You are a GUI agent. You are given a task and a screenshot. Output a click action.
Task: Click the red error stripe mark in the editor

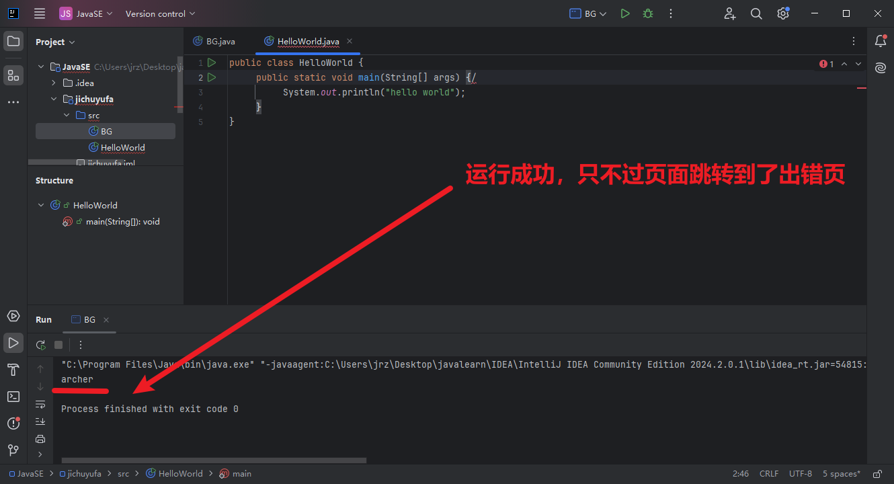point(862,88)
